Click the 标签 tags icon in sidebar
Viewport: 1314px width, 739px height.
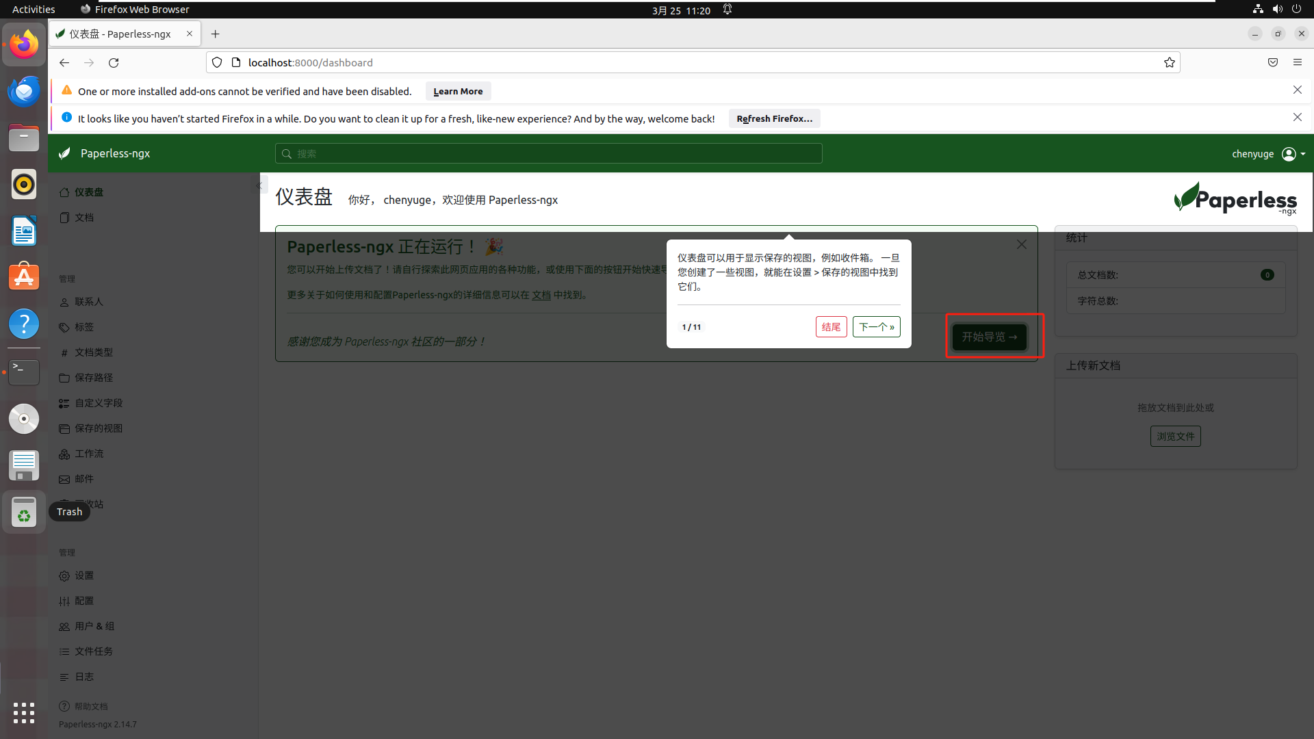(x=64, y=328)
